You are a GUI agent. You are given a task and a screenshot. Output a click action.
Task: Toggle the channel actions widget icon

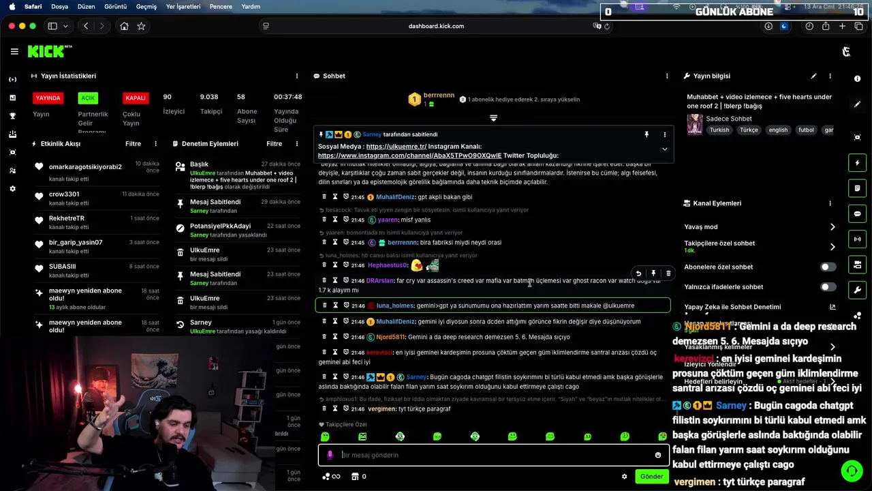coord(858,265)
